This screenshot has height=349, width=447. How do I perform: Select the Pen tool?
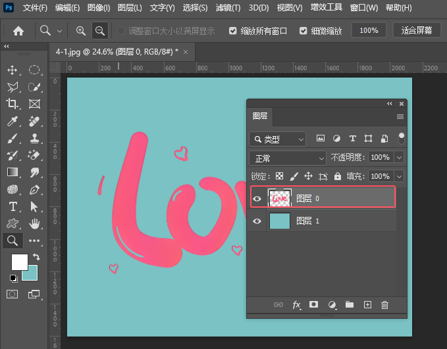tap(34, 189)
